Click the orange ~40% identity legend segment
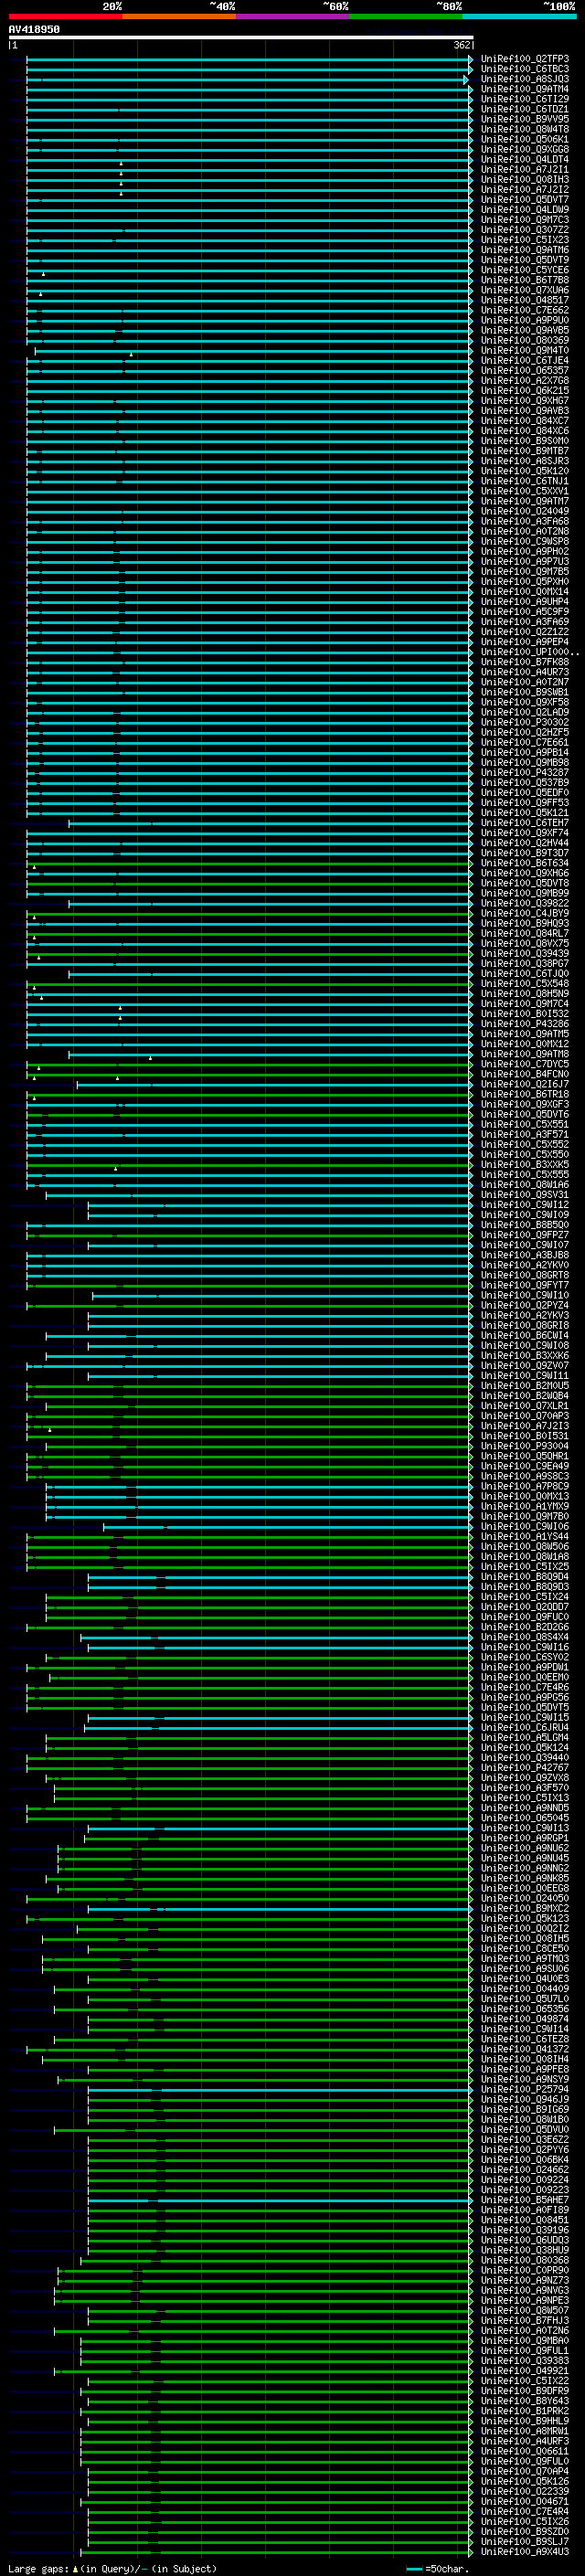585x2576 pixels. point(179,16)
